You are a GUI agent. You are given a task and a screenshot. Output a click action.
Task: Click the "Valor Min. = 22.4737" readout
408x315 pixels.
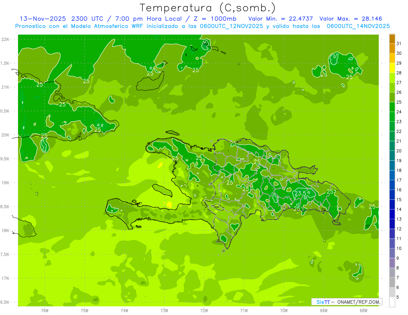pos(280,18)
